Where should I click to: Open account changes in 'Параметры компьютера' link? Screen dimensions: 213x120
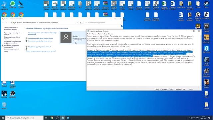click(43, 34)
